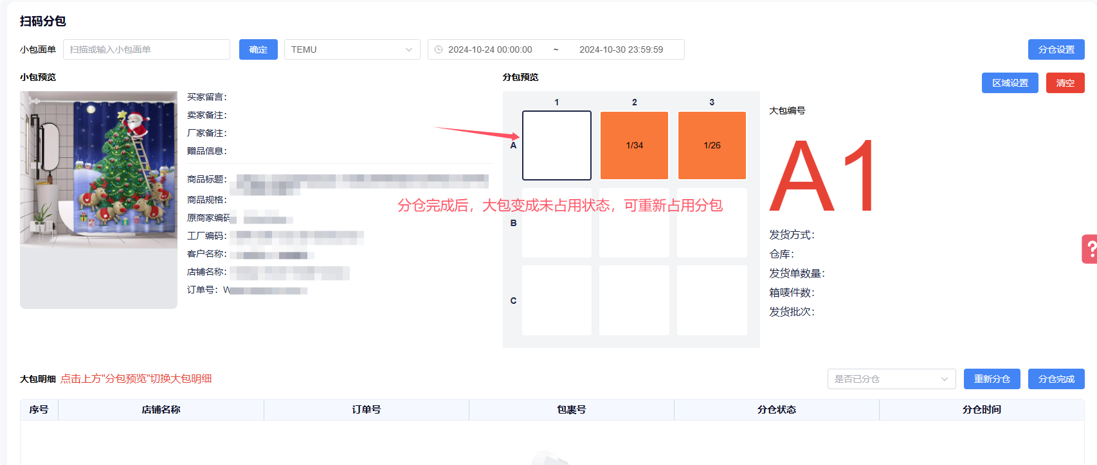Click the 商品标题 label
The width and height of the screenshot is (1097, 465).
[x=207, y=179]
